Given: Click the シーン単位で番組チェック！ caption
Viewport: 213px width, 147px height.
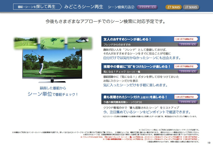Looking at the screenshot, I should tap(53, 94).
